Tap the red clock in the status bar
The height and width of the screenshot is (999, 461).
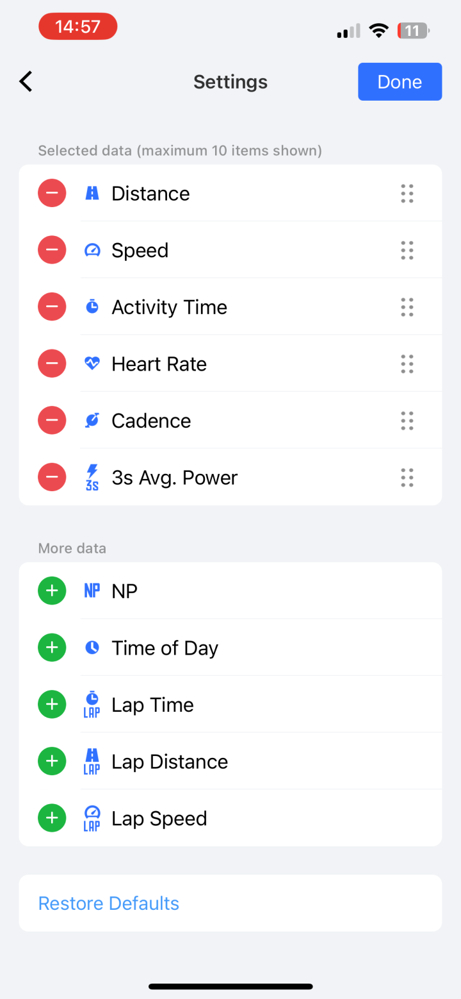pos(78,27)
